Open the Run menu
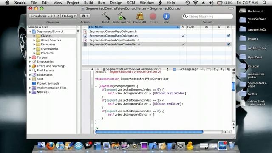The height and width of the screenshot is (153, 272). 101,3
